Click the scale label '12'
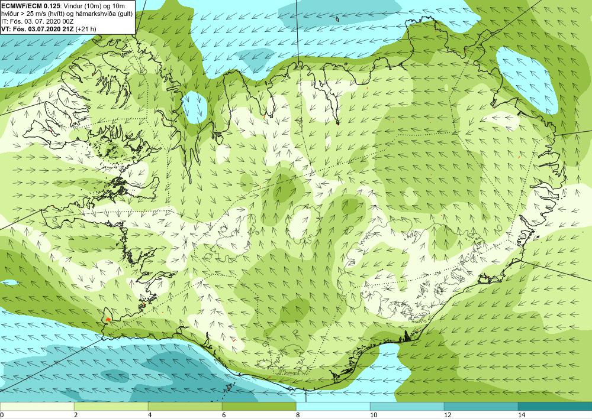This screenshot has width=592, height=419. (x=448, y=415)
